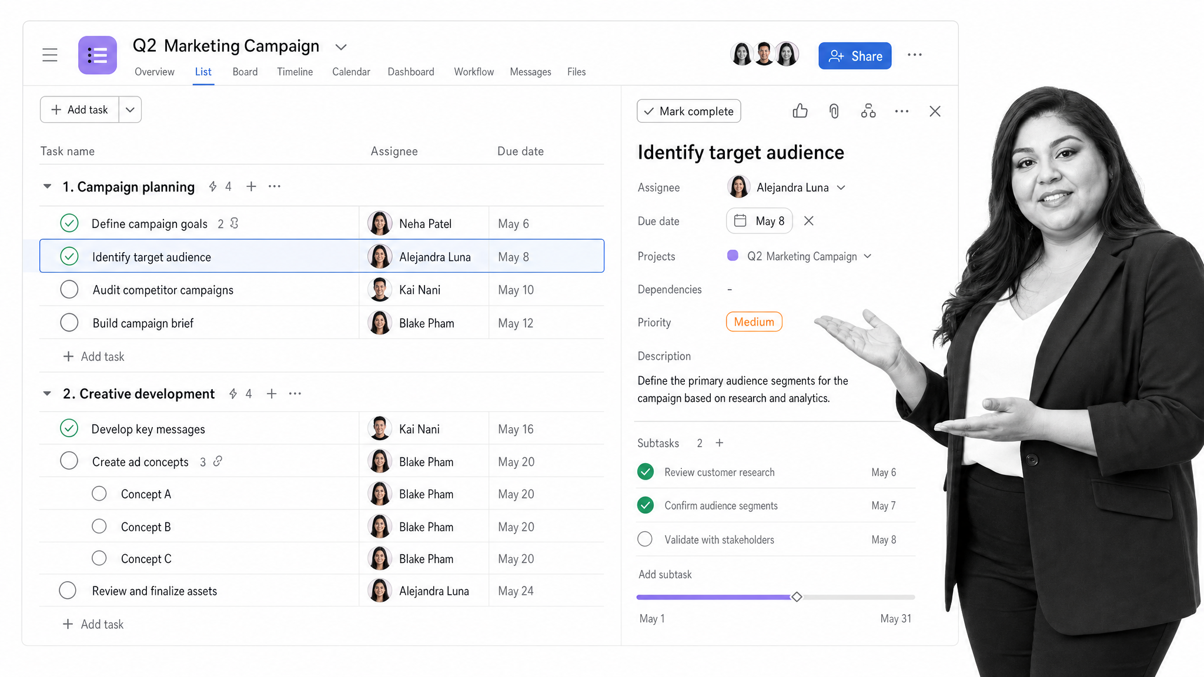This screenshot has width=1204, height=677.
Task: Click lightning rules icon in Campaign planning
Action: [213, 186]
